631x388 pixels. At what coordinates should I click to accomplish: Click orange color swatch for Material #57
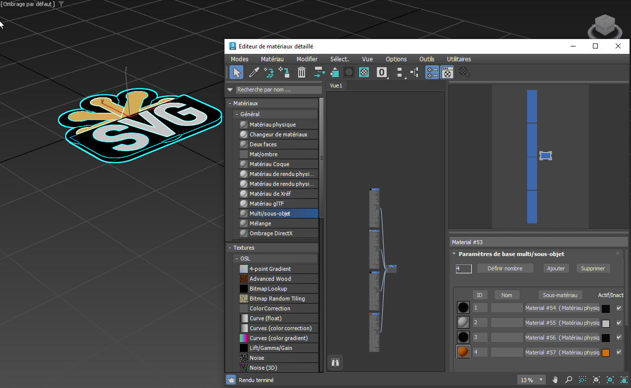coord(606,353)
